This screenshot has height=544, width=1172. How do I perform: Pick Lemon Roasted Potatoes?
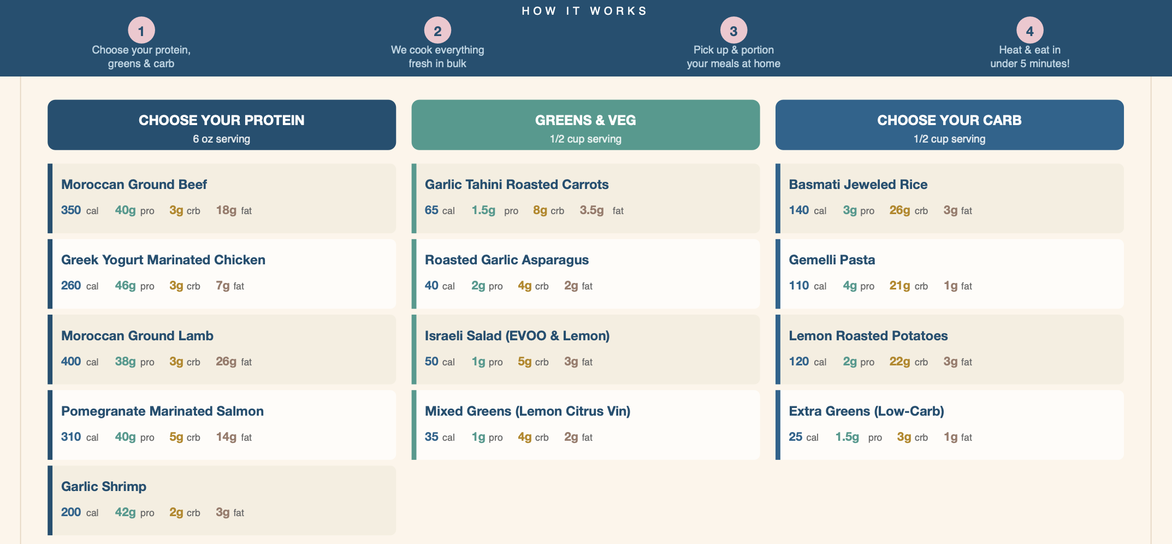(949, 349)
